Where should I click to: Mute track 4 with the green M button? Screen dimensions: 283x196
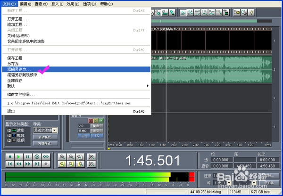click(x=101, y=121)
